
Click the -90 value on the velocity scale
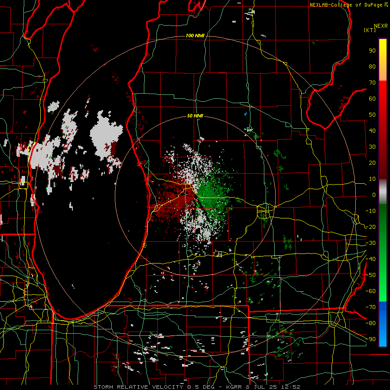click(370, 339)
